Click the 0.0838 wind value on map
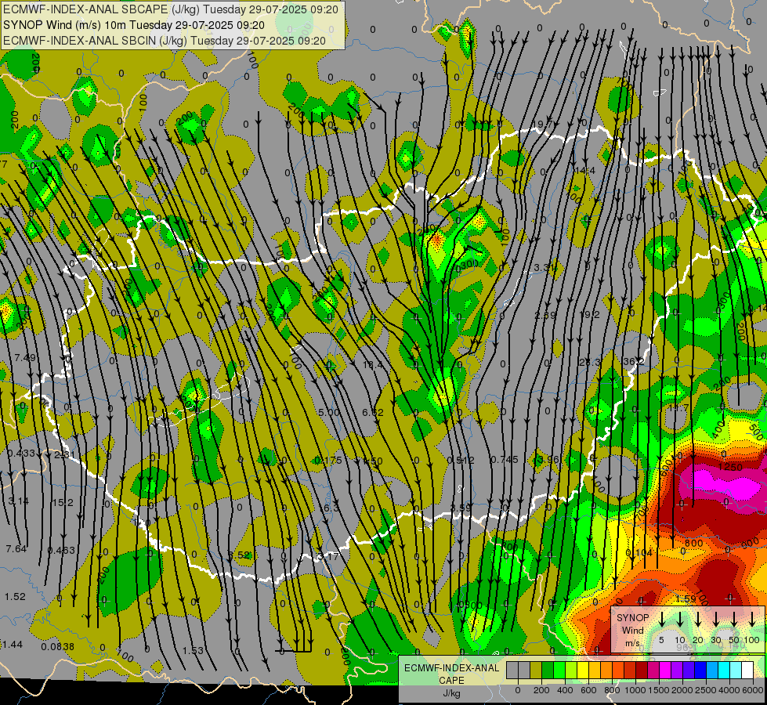Image resolution: width=767 pixels, height=705 pixels. coord(58,647)
